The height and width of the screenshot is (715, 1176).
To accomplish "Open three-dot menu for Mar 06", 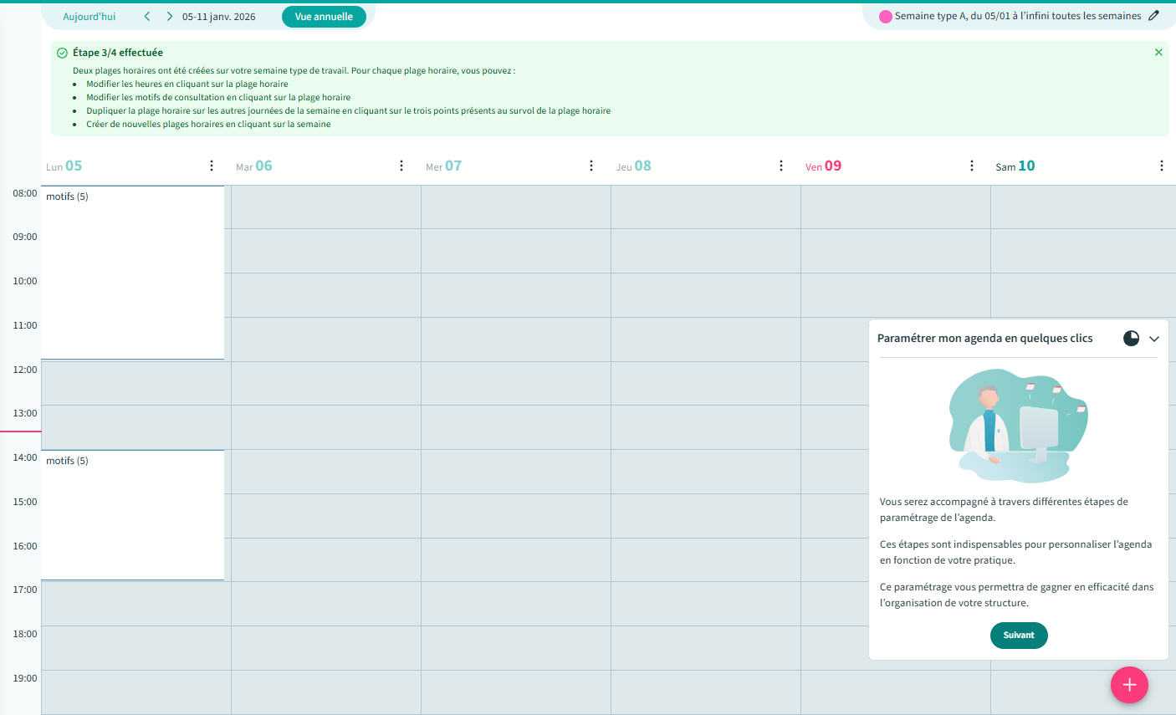I will tap(401, 166).
